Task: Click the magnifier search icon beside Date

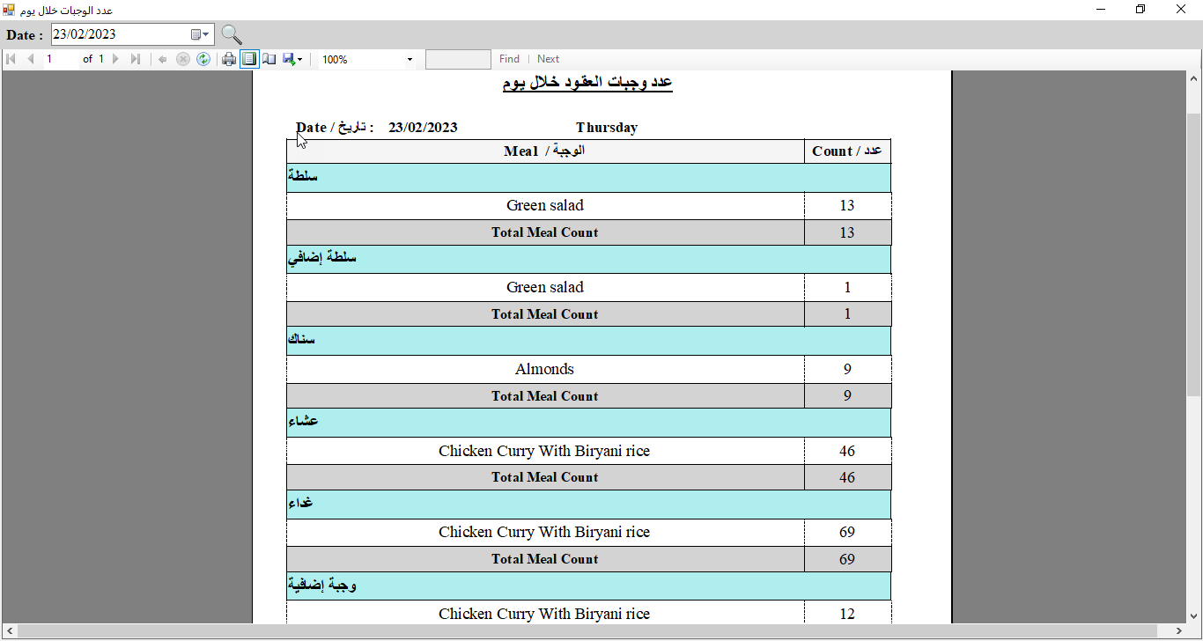Action: click(x=232, y=34)
